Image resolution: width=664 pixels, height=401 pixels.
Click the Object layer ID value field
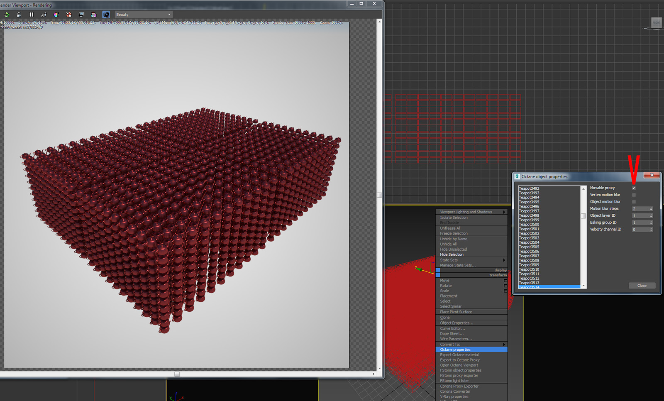point(640,216)
